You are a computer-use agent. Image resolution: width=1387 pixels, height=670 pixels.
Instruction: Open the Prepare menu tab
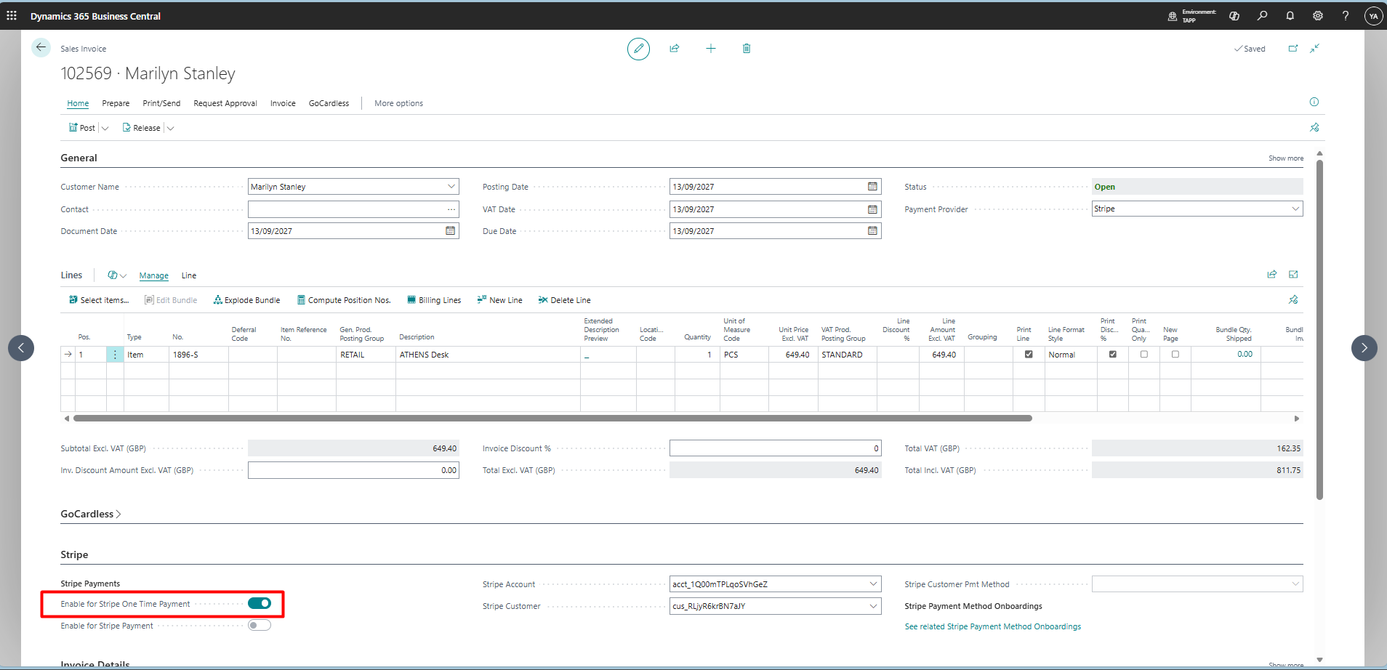pyautogui.click(x=116, y=103)
